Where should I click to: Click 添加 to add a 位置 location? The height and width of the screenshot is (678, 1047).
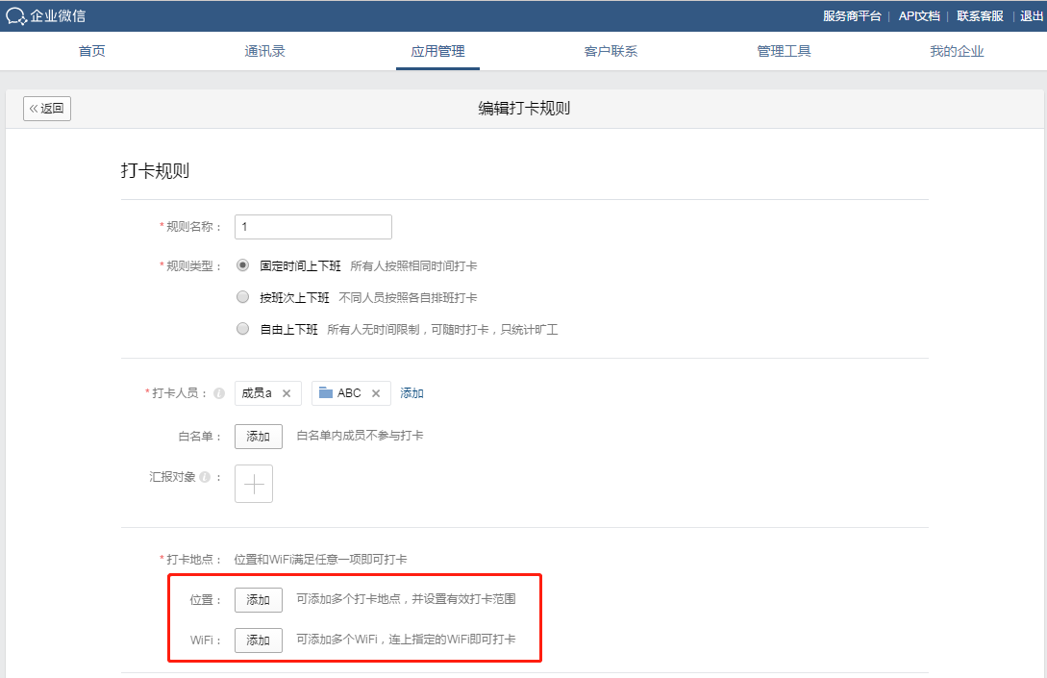(258, 599)
